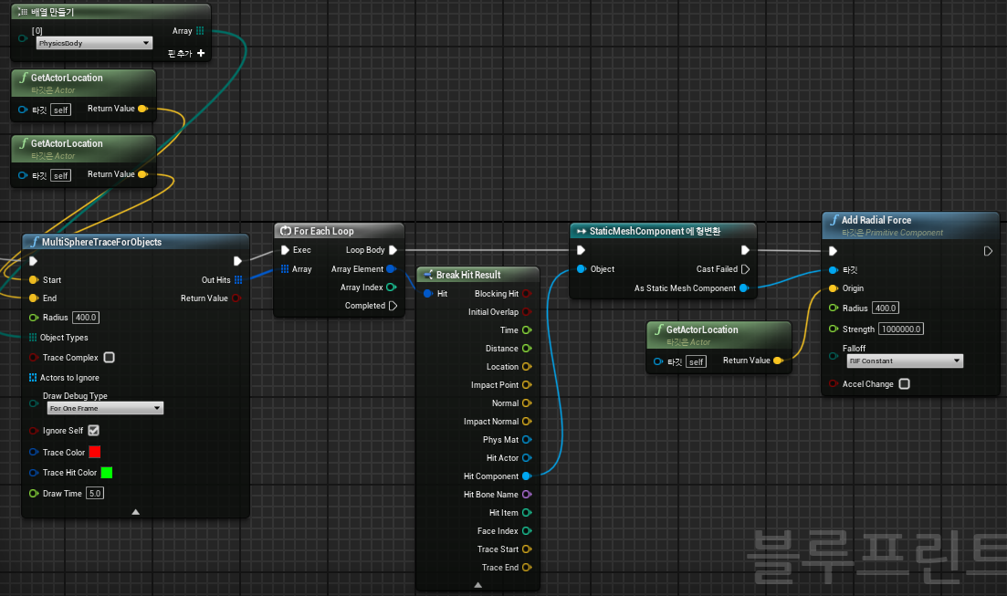Click the Face Index output pin

click(527, 531)
